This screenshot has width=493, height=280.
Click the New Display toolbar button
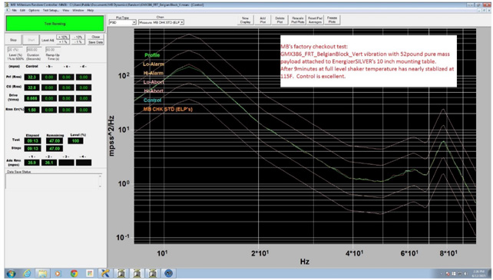(x=245, y=20)
